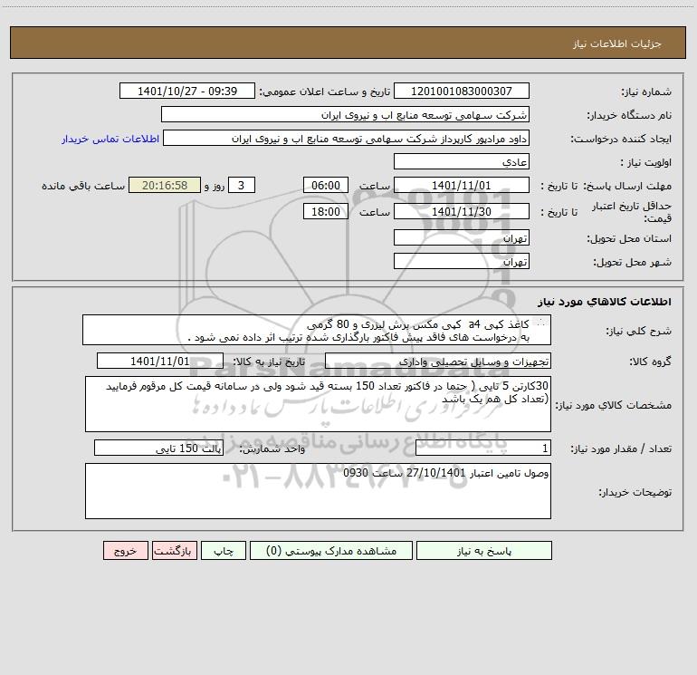
Task: Click goods group field 'تجهیزات و وسایل تحصیلی'
Action: 438,361
